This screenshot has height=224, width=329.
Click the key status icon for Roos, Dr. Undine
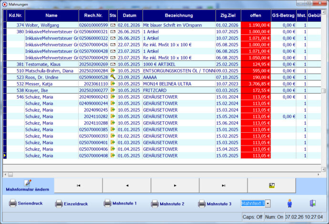click(x=113, y=77)
